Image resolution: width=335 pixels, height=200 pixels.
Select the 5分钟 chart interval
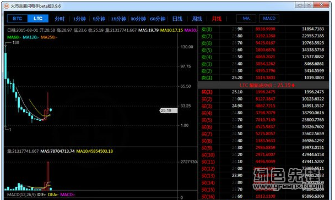coord(99,19)
